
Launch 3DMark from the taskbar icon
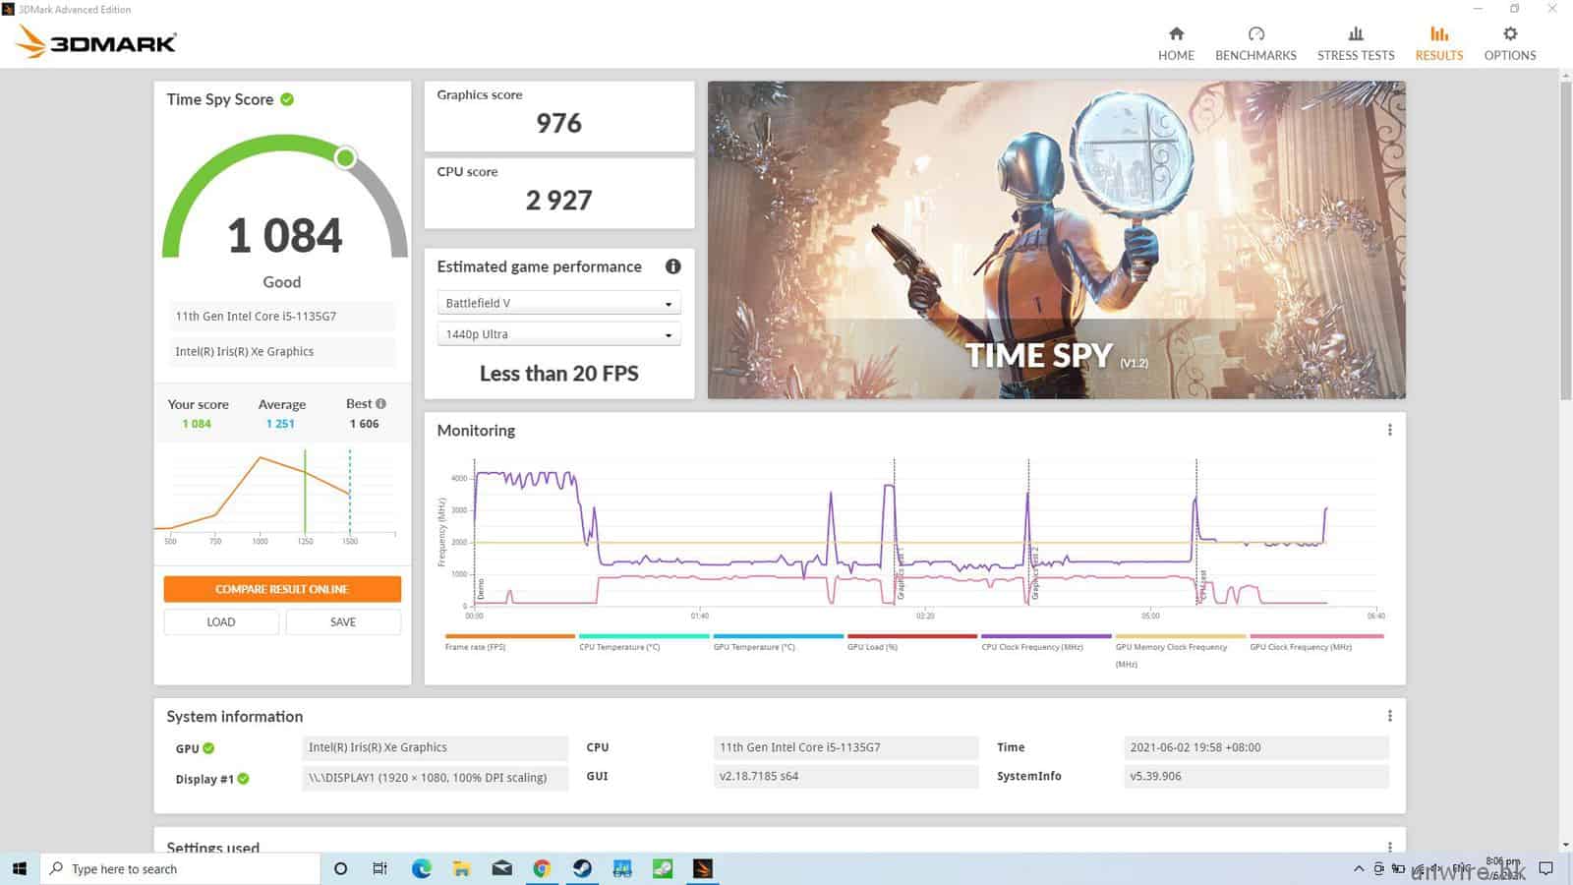[702, 868]
